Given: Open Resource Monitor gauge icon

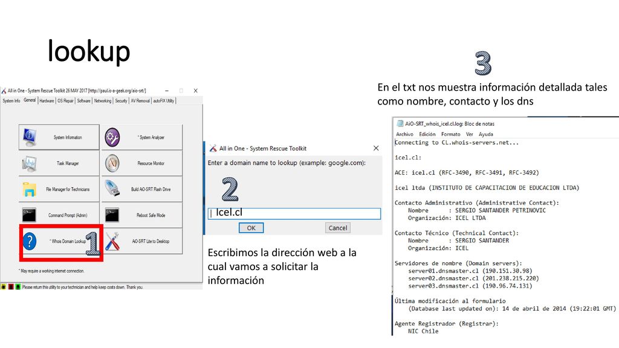Looking at the screenshot, I should click(x=112, y=163).
